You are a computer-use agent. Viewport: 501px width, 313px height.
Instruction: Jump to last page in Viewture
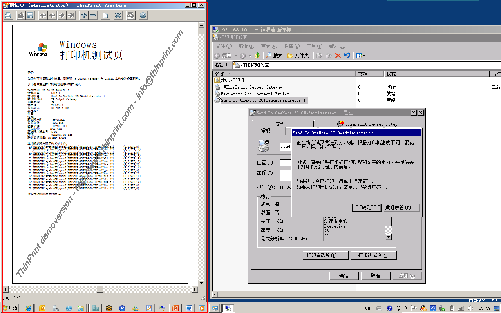71,15
